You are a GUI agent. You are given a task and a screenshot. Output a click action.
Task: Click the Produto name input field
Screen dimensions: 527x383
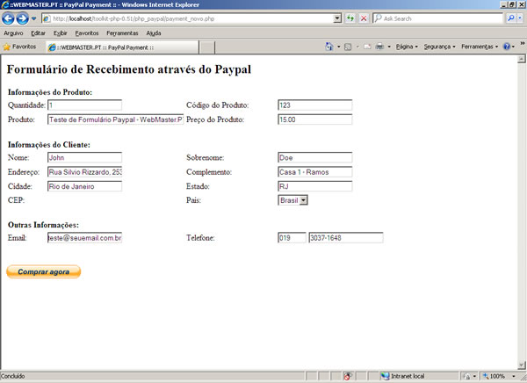point(116,119)
